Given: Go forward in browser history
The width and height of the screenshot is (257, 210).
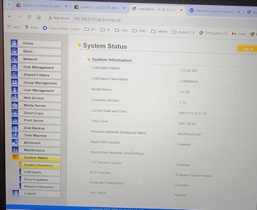Looking at the screenshot, I should [x=19, y=17].
